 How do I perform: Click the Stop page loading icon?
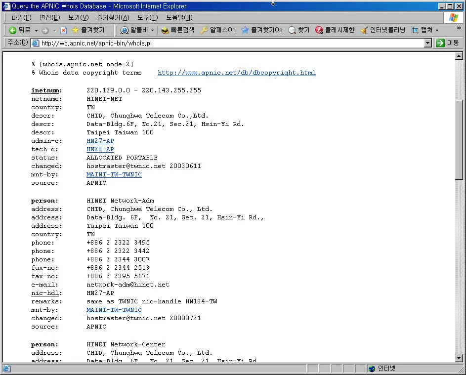point(63,30)
